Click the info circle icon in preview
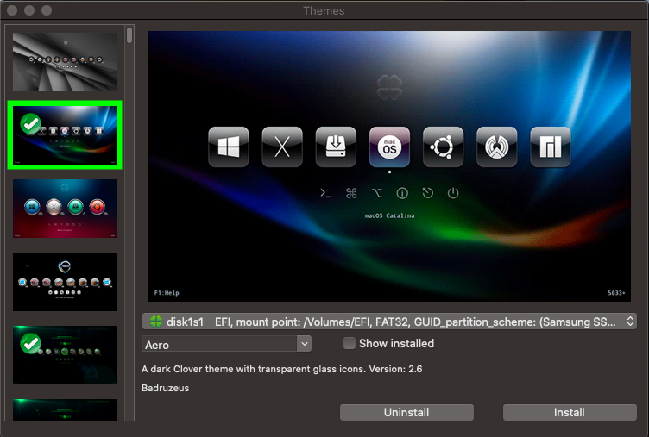Viewport: 649px width, 437px height. pos(402,193)
